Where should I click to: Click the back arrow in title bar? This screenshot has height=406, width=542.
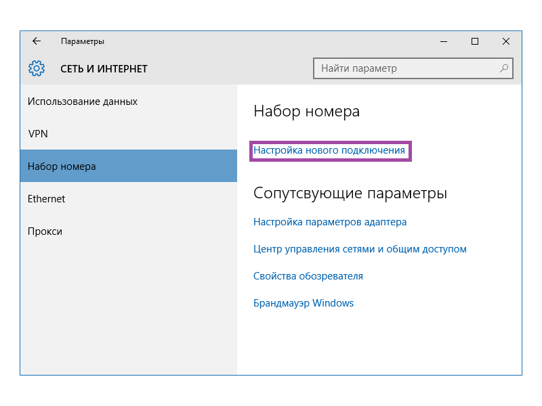37,41
